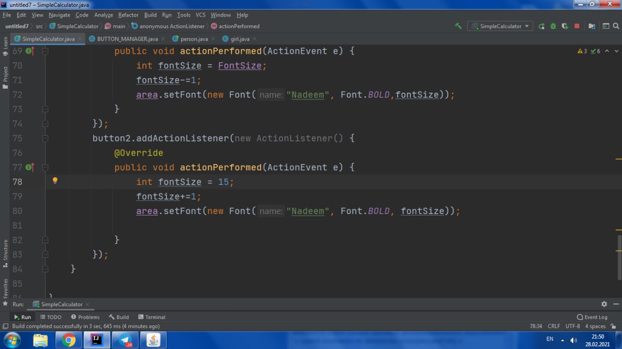Run with Coverage using the shield icon
Viewport: 622px width, 349px height.
pyautogui.click(x=565, y=26)
